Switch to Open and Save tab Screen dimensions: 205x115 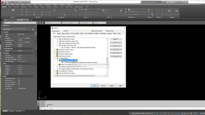coord(66,34)
